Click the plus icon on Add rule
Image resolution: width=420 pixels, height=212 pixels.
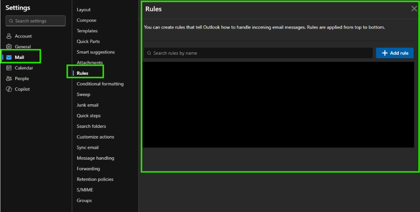[385, 53]
